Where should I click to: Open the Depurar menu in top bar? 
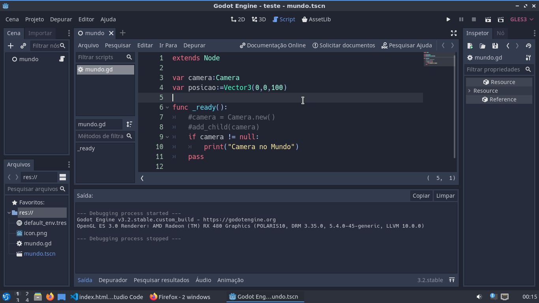point(61,19)
